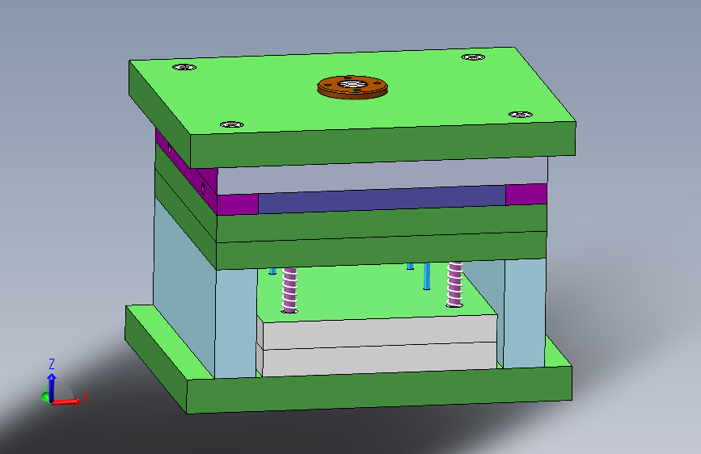Click the green Y axis ball of triad
The height and width of the screenshot is (454, 701).
(45, 397)
